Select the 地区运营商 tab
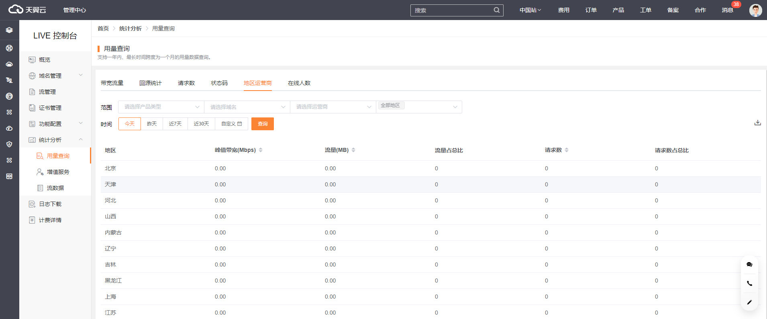767x319 pixels. click(258, 83)
